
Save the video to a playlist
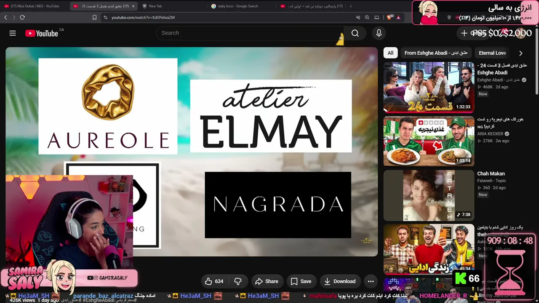click(x=301, y=282)
